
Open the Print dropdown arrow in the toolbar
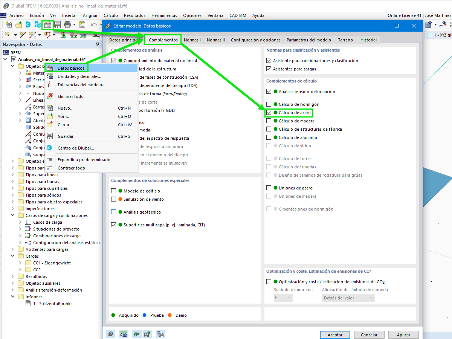74,25
